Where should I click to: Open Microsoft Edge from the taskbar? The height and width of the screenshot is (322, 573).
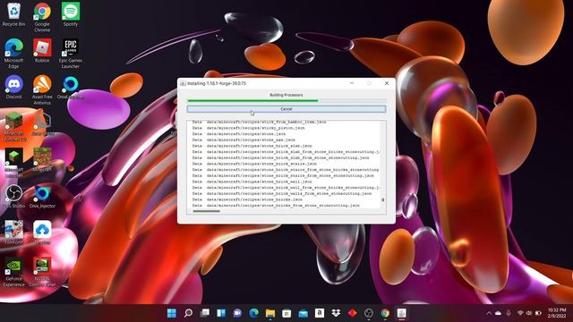[254, 313]
